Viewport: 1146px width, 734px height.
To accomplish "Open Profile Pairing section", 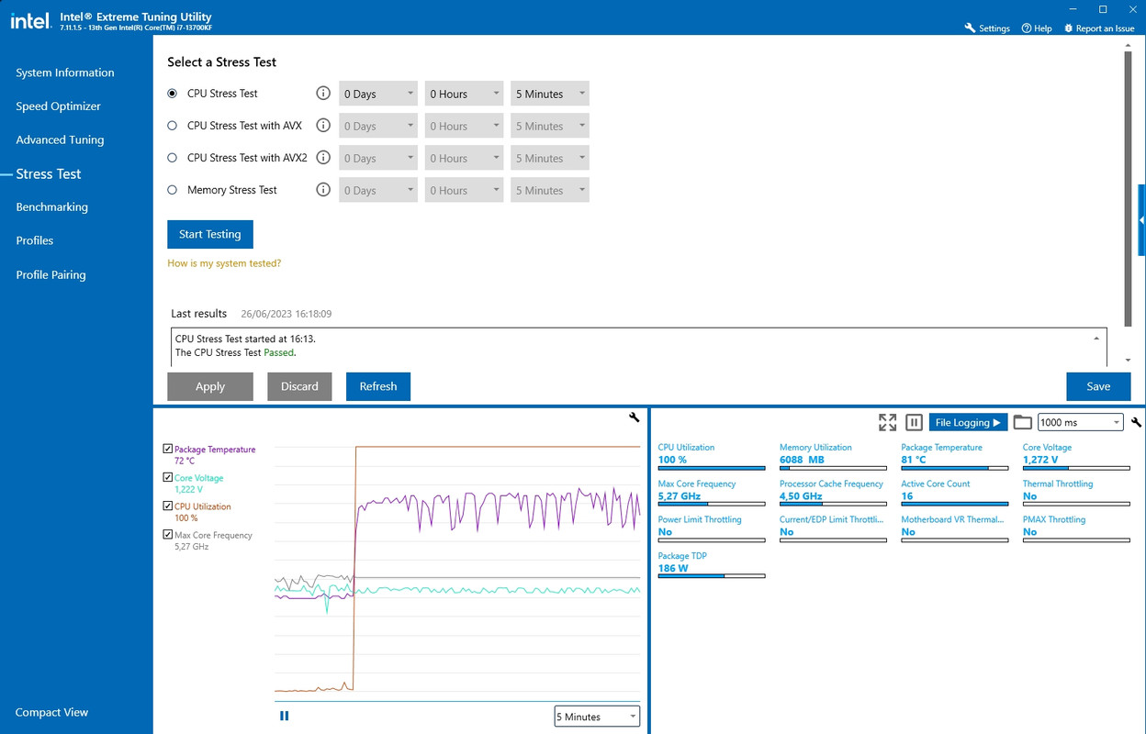I will coord(51,274).
